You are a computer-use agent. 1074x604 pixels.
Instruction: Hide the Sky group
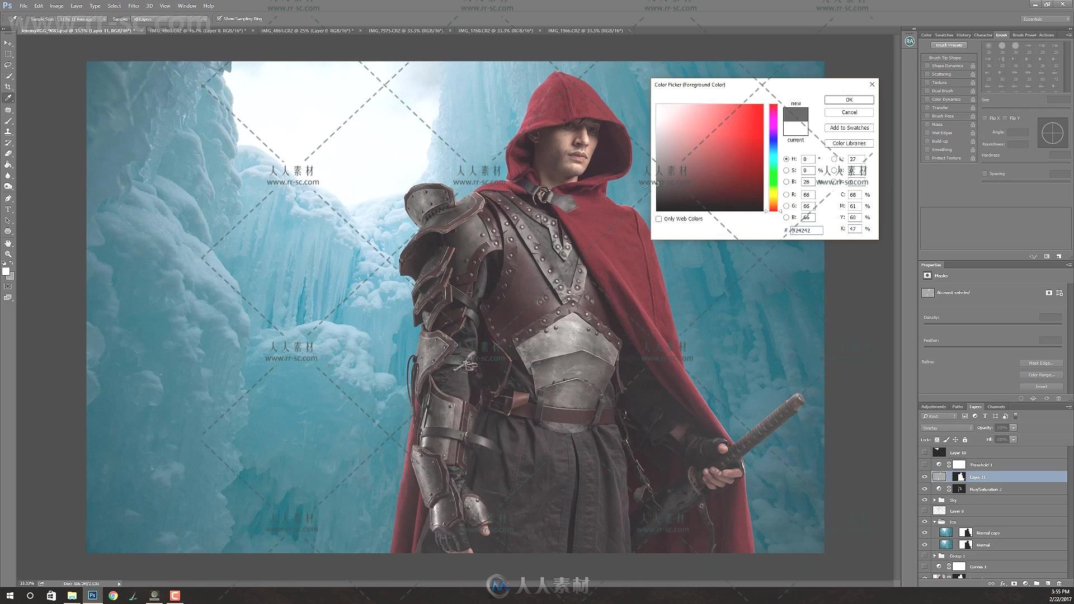[x=925, y=500]
